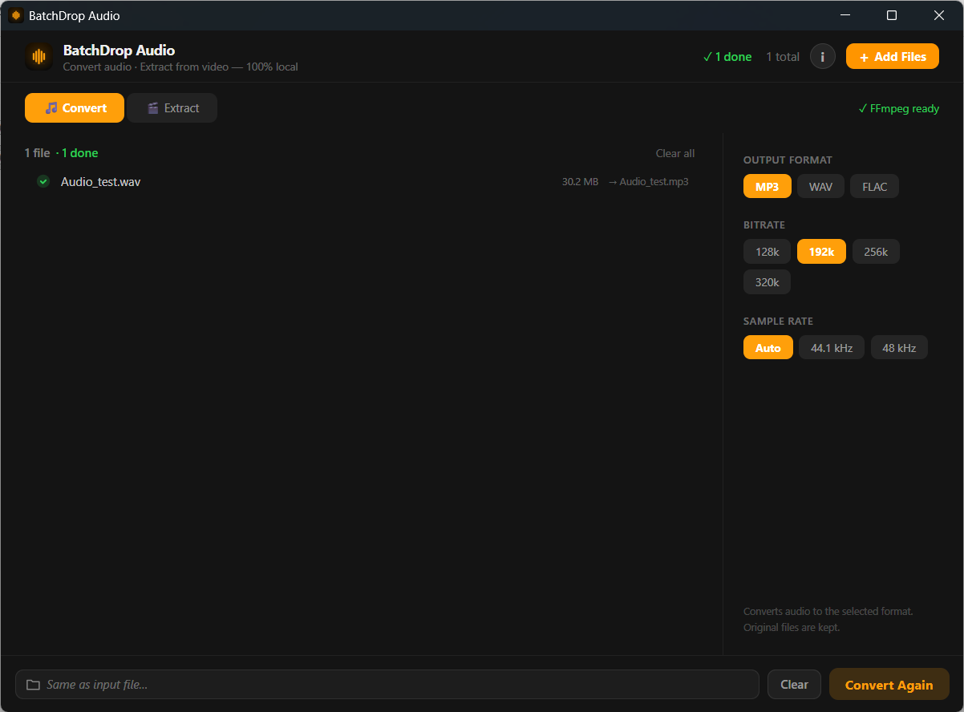Click the Add Files button
Image resolution: width=964 pixels, height=712 pixels.
coord(893,57)
